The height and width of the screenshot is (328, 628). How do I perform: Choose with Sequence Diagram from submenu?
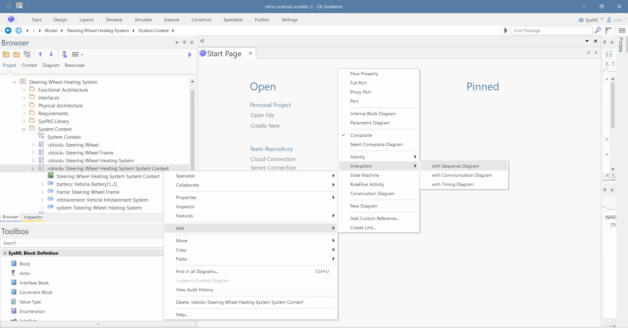pyautogui.click(x=455, y=166)
